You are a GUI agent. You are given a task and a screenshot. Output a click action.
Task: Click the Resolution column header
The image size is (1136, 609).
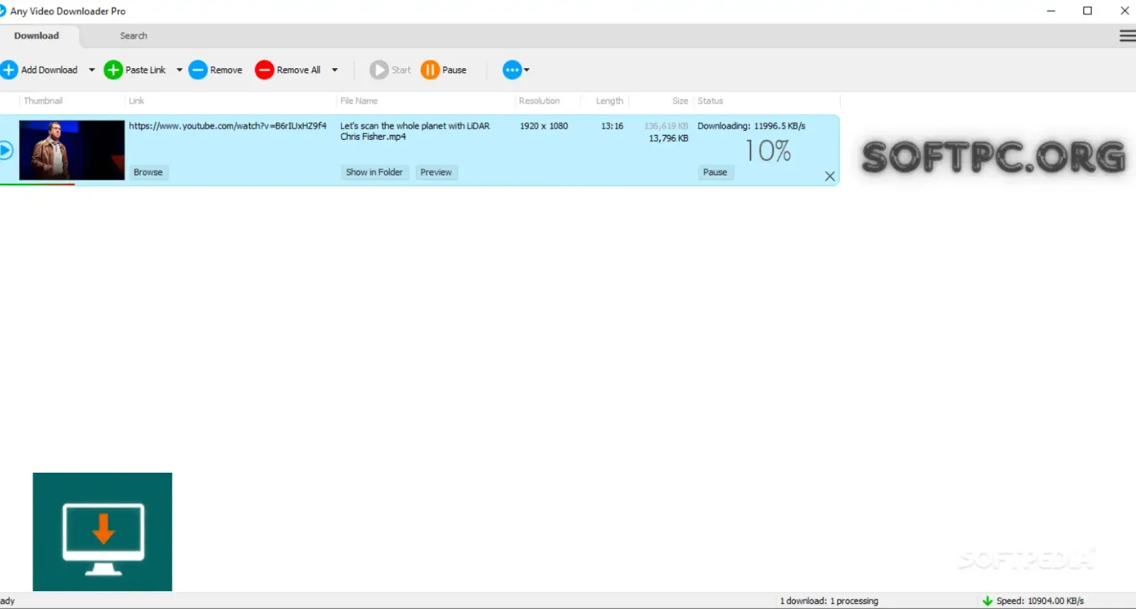(539, 101)
